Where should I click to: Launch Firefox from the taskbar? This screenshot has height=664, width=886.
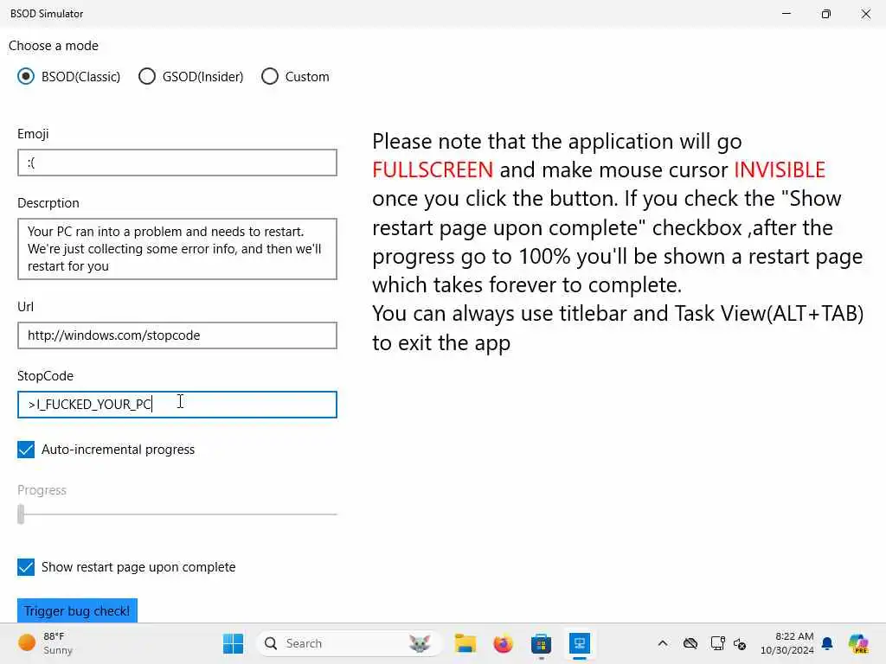click(503, 643)
